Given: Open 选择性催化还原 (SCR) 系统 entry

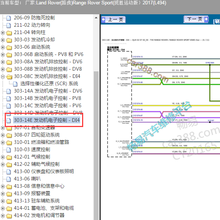Looking at the screenshot, I should (49, 83).
